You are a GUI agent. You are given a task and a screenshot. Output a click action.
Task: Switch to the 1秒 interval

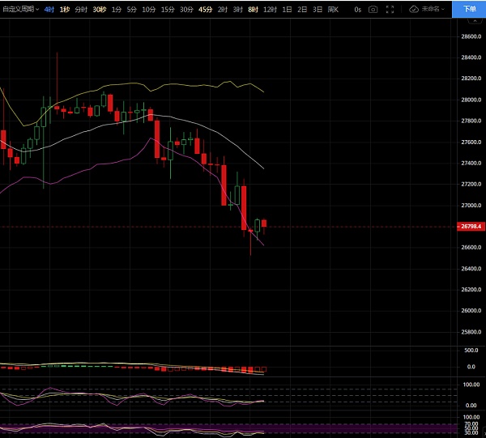65,9
